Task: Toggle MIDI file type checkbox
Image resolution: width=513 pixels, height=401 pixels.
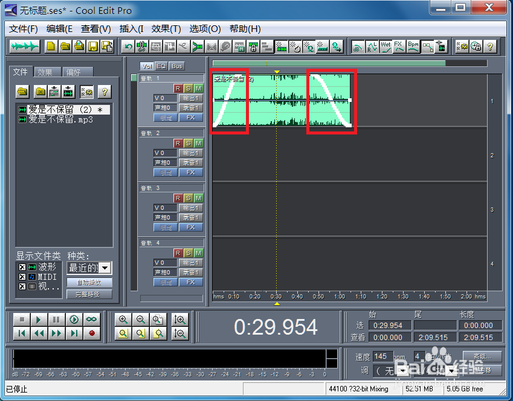Action: click(x=22, y=277)
